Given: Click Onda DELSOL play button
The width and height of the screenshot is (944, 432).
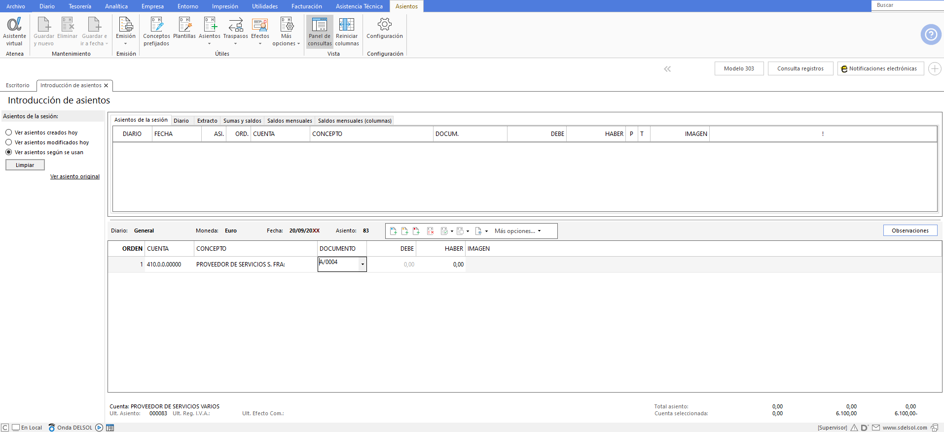Looking at the screenshot, I should pyautogui.click(x=99, y=428).
